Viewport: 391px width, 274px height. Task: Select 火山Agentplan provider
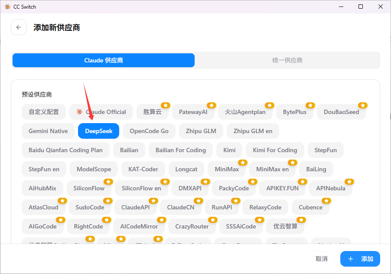point(245,112)
